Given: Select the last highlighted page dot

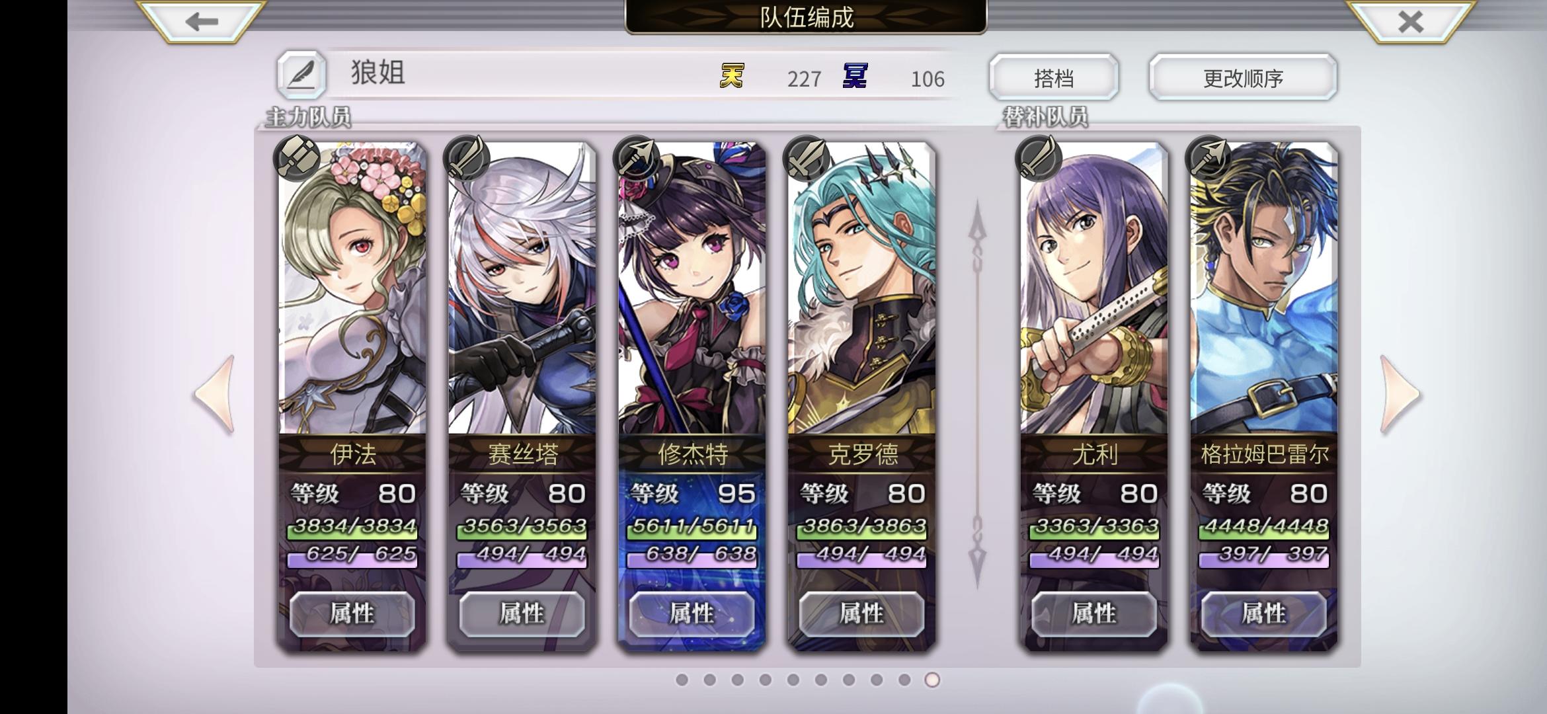Looking at the screenshot, I should (932, 680).
